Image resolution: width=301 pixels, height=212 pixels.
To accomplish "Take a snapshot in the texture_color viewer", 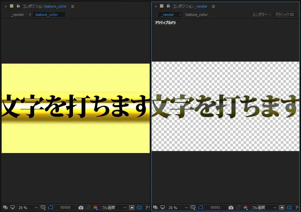I will [x=81, y=208].
